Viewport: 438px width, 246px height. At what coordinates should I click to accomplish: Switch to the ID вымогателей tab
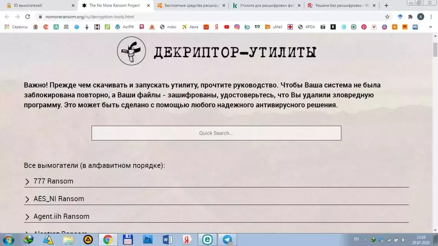(41, 5)
